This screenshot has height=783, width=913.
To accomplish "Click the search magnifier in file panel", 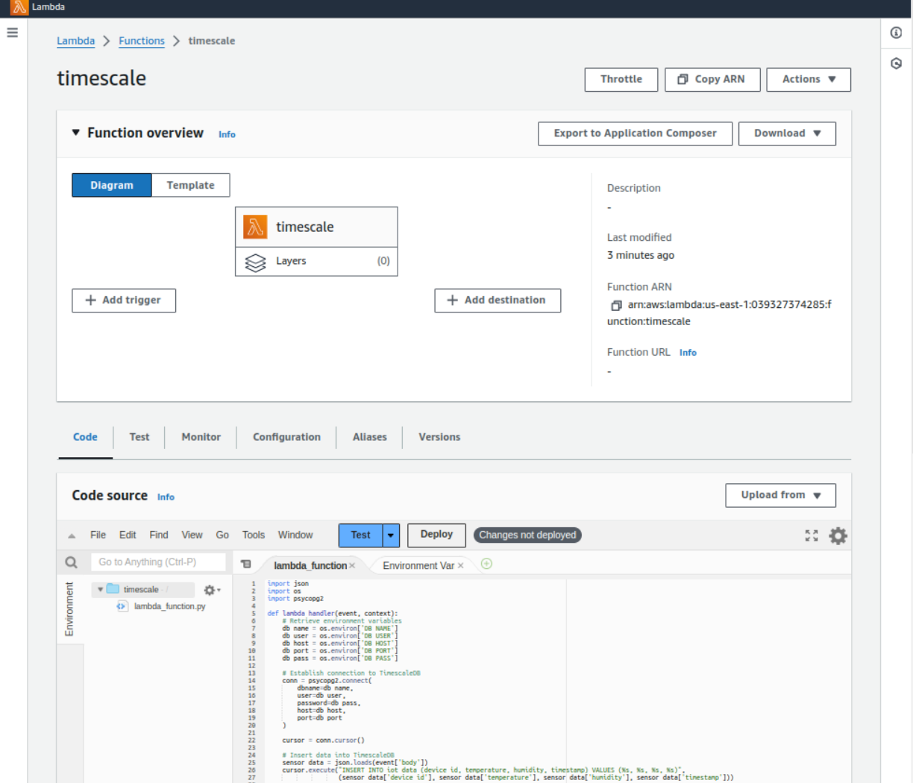I will click(x=71, y=562).
